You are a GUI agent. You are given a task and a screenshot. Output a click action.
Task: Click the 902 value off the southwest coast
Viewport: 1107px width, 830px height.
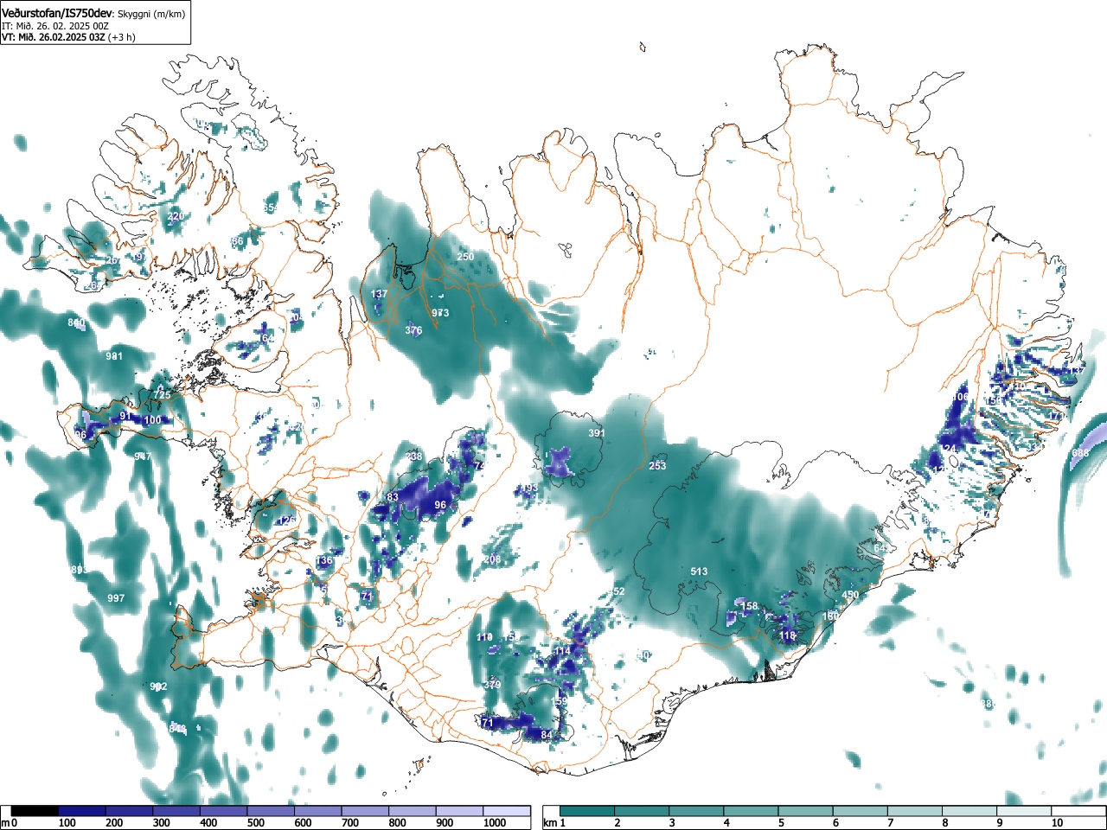pos(158,687)
